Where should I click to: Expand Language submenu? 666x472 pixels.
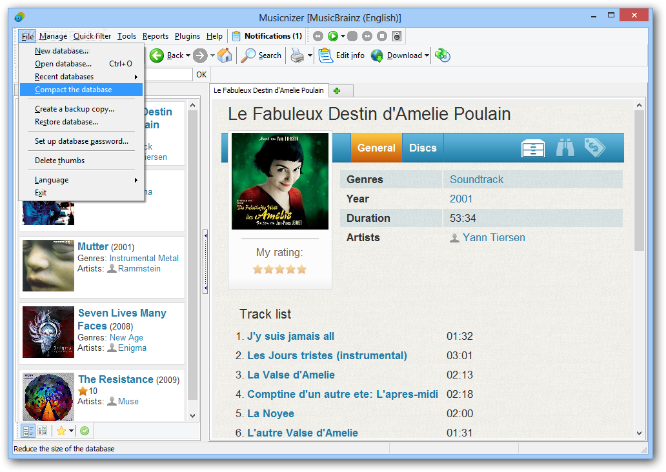tap(81, 180)
